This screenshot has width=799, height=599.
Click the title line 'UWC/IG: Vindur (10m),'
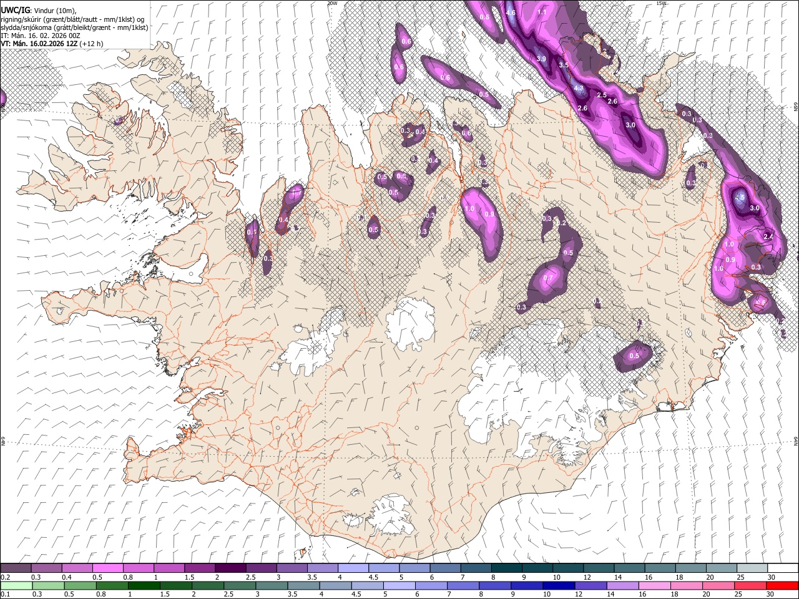tap(39, 10)
